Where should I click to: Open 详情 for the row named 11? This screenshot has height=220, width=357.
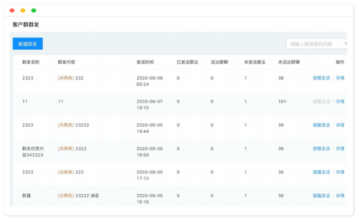pos(340,102)
